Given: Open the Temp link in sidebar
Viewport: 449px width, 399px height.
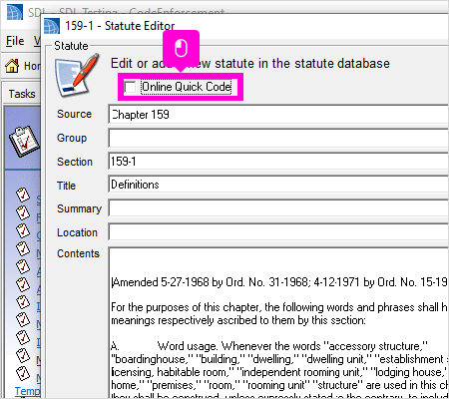Looking at the screenshot, I should pyautogui.click(x=27, y=391).
